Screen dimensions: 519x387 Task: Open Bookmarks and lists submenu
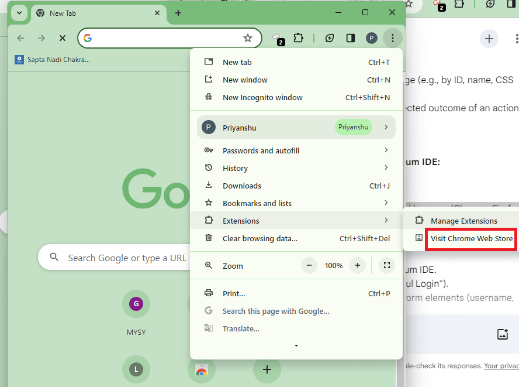[x=296, y=203]
